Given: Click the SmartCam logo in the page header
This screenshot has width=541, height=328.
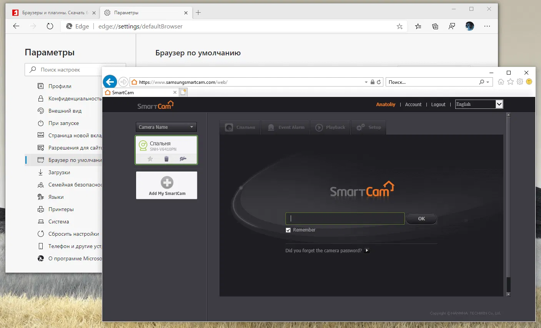Looking at the screenshot, I should (156, 105).
